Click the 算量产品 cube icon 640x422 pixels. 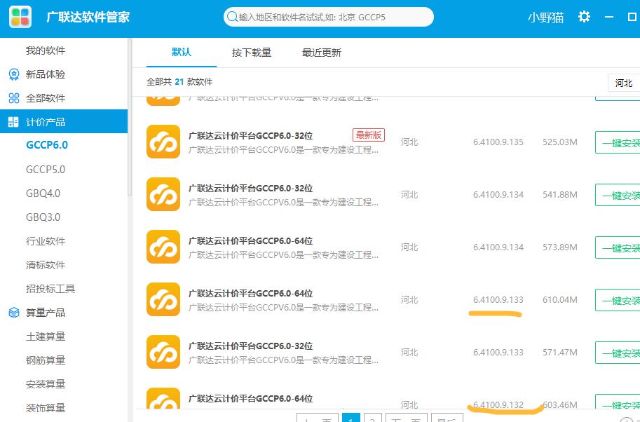click(x=14, y=313)
